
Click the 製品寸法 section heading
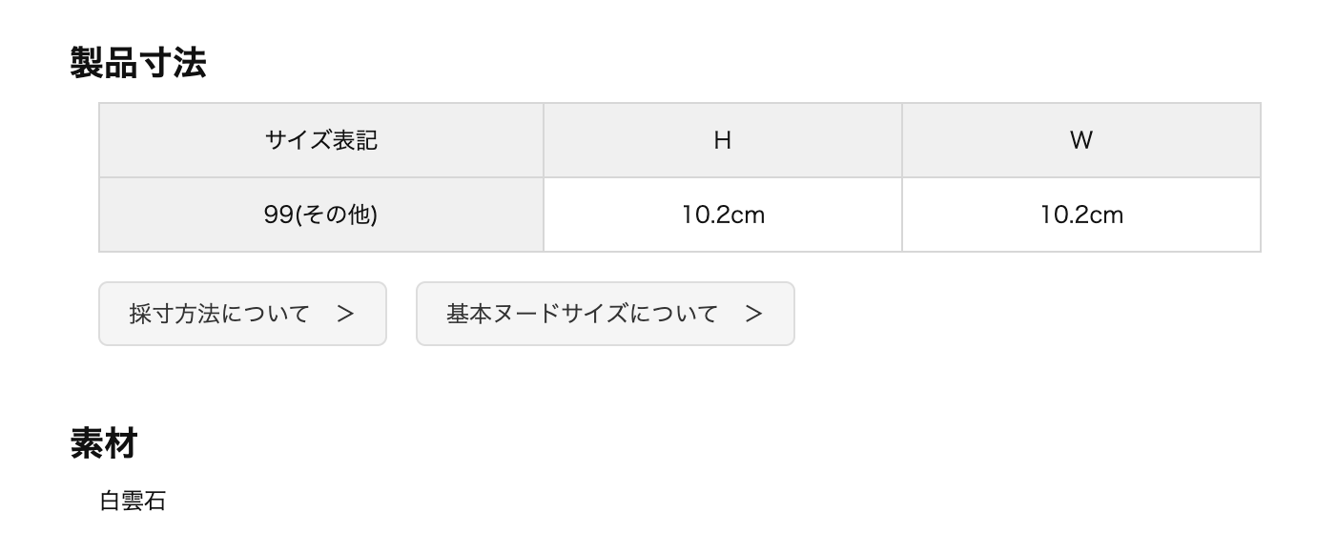click(x=138, y=63)
